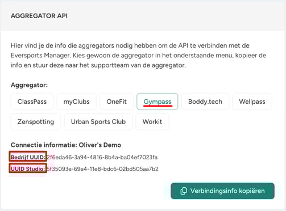The image size is (286, 211).
Task: Select the Workit aggregator chip
Action: [152, 121]
